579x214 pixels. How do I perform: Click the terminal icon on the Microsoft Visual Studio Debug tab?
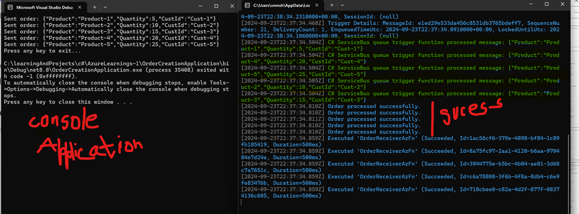10,7
